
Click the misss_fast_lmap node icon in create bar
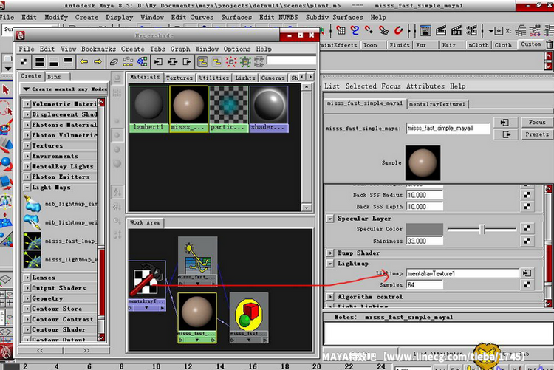pyautogui.click(x=33, y=241)
